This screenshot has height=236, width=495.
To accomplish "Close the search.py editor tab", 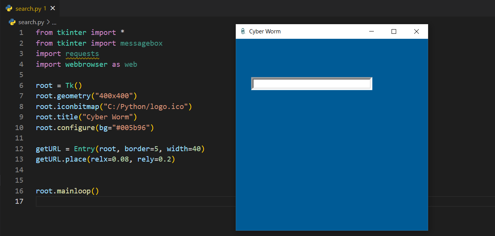I will (x=53, y=8).
